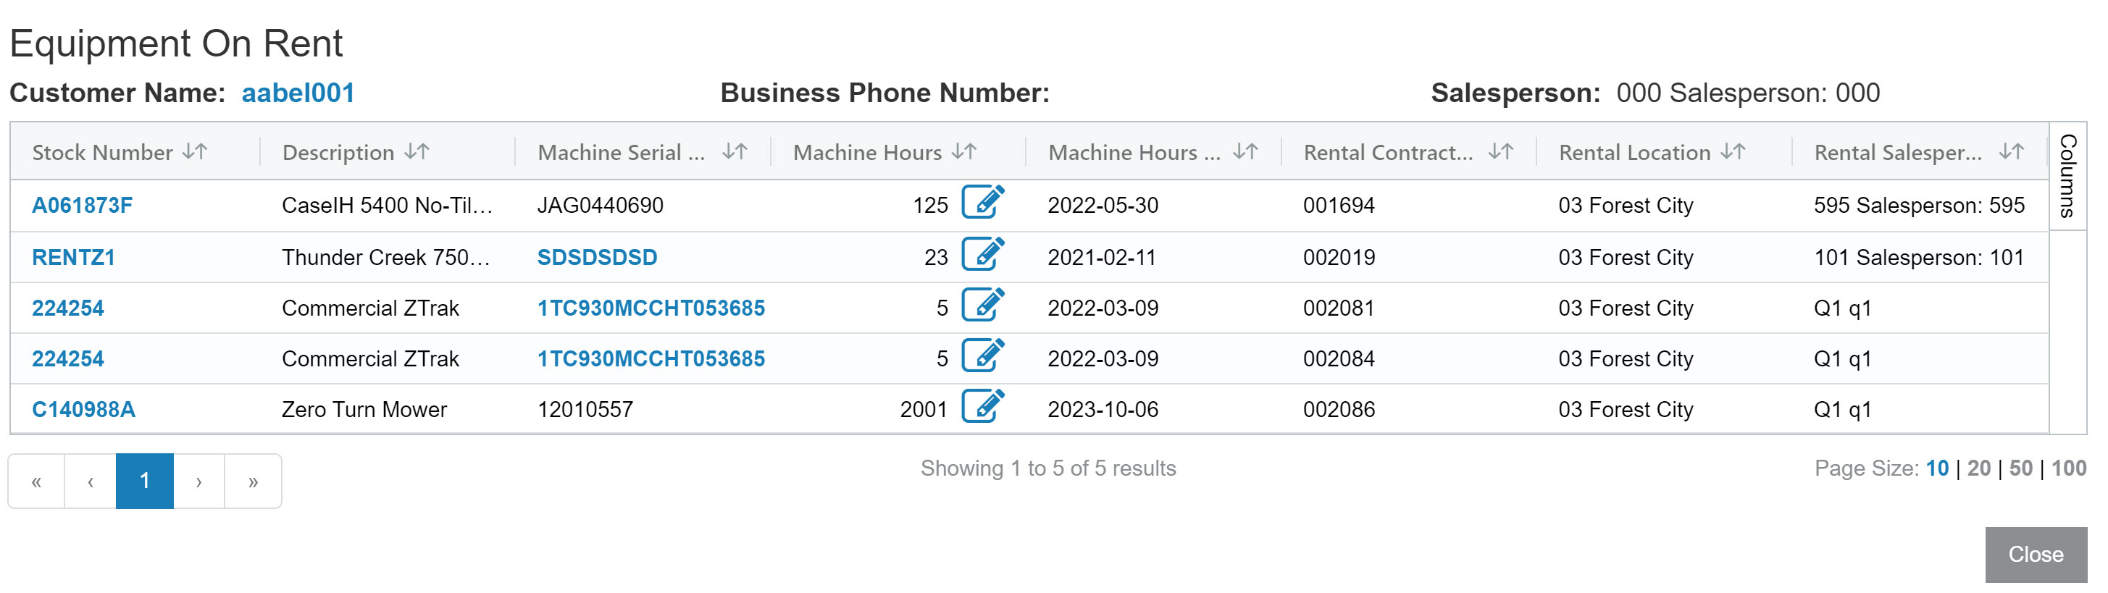Screen dimensions: 2108x593
Task: Set page size to 100
Action: [2069, 468]
